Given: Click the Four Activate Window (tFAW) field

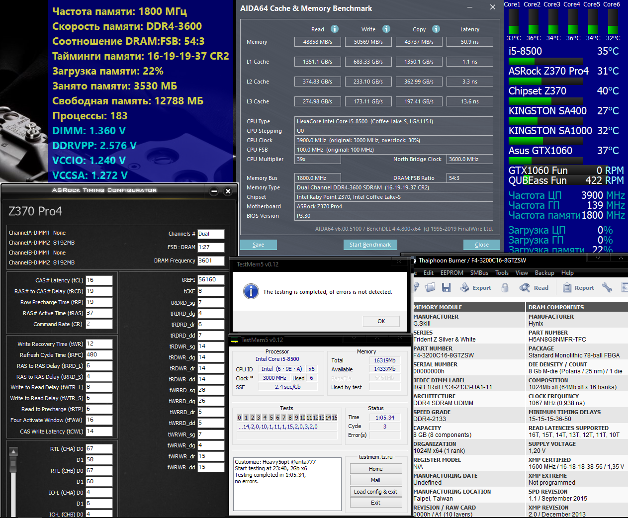Looking at the screenshot, I should (x=99, y=420).
